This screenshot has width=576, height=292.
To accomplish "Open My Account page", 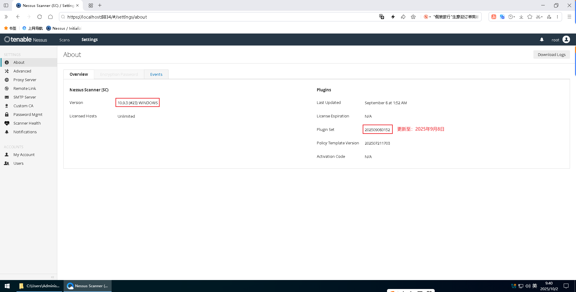I will click(x=24, y=155).
